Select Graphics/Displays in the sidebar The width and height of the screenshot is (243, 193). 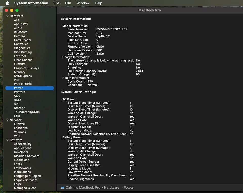(27, 68)
